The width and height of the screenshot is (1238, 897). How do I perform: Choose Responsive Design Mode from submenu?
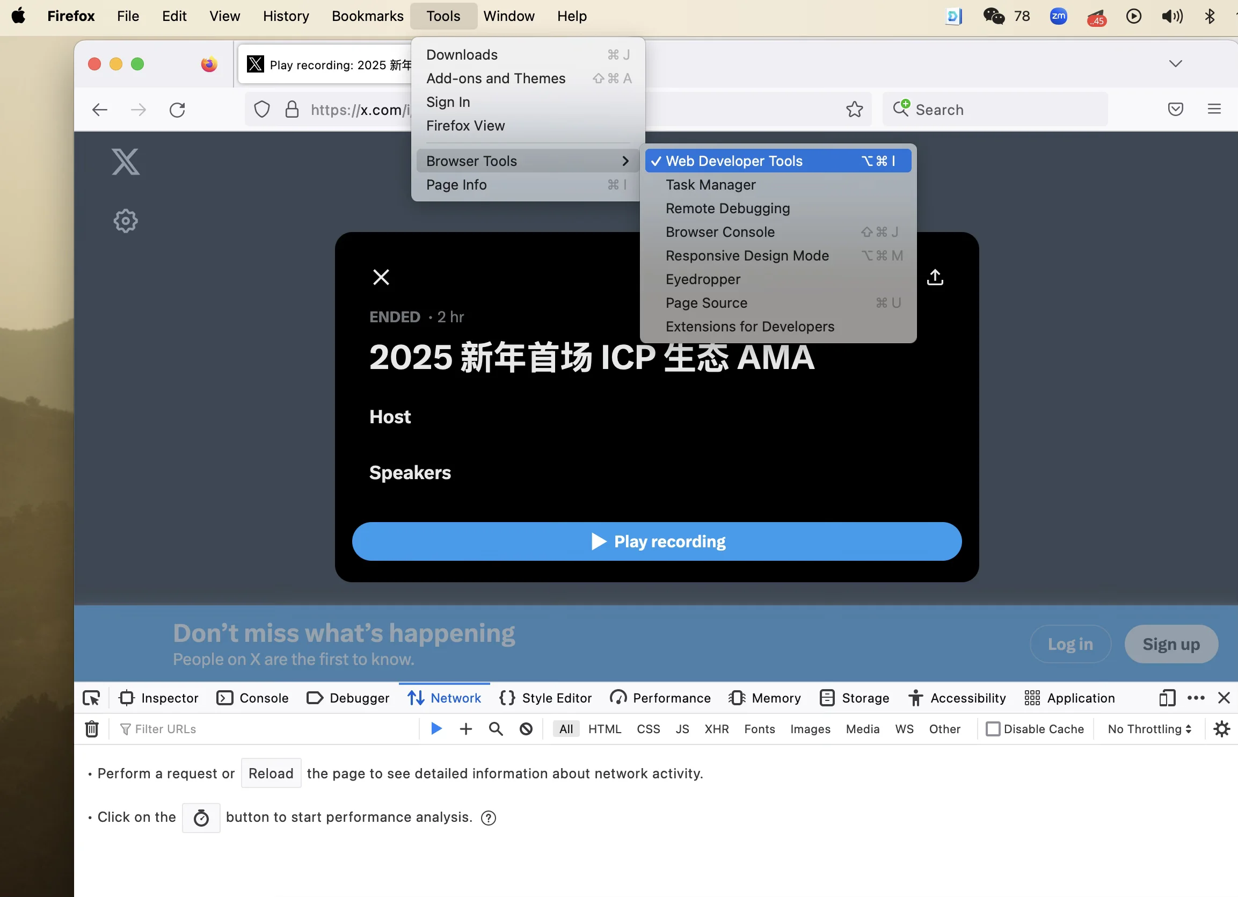(747, 256)
